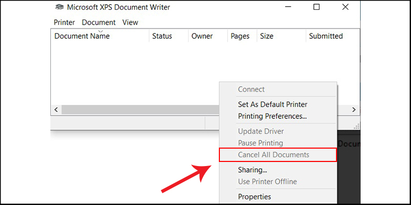Open the View menu
Screen dimensions: 411x205
[130, 23]
